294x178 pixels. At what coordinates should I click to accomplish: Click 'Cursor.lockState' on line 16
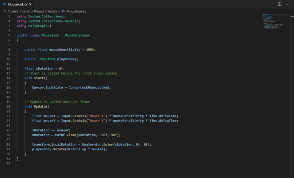point(47,87)
